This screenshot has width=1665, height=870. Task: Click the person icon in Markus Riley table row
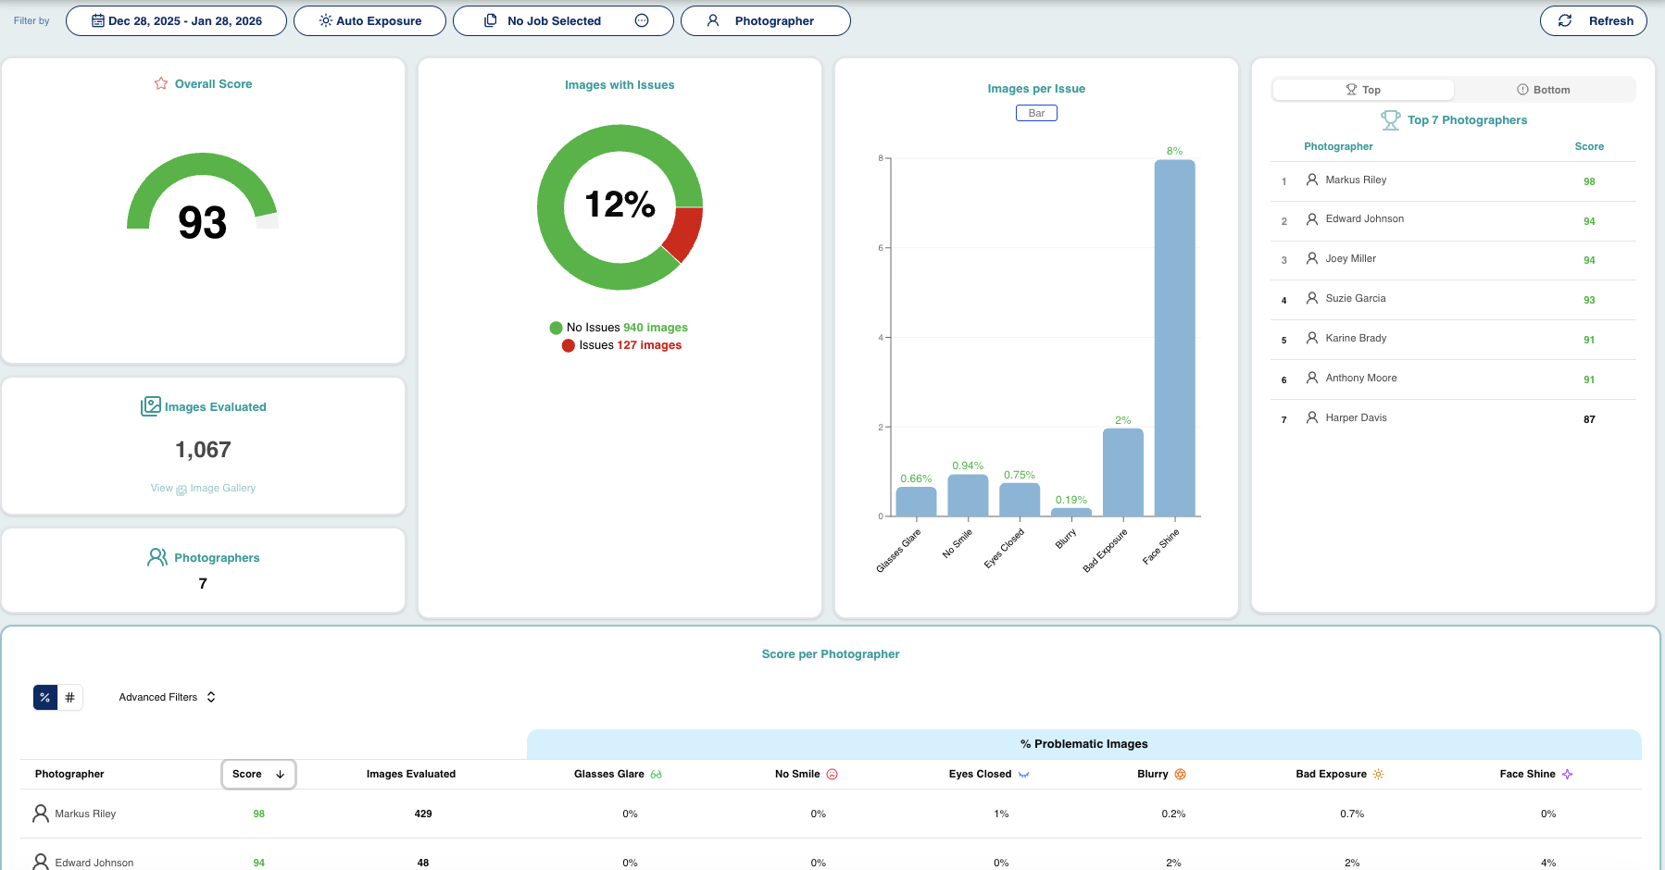41,814
